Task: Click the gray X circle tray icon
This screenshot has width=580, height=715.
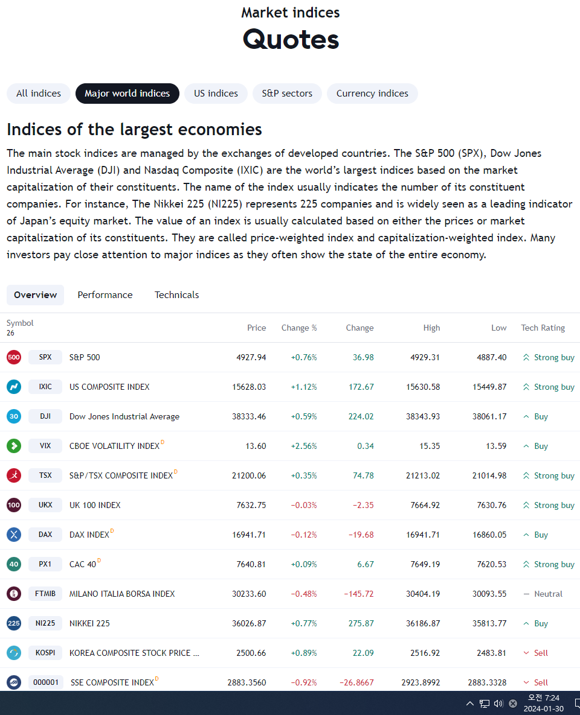Action: [513, 704]
